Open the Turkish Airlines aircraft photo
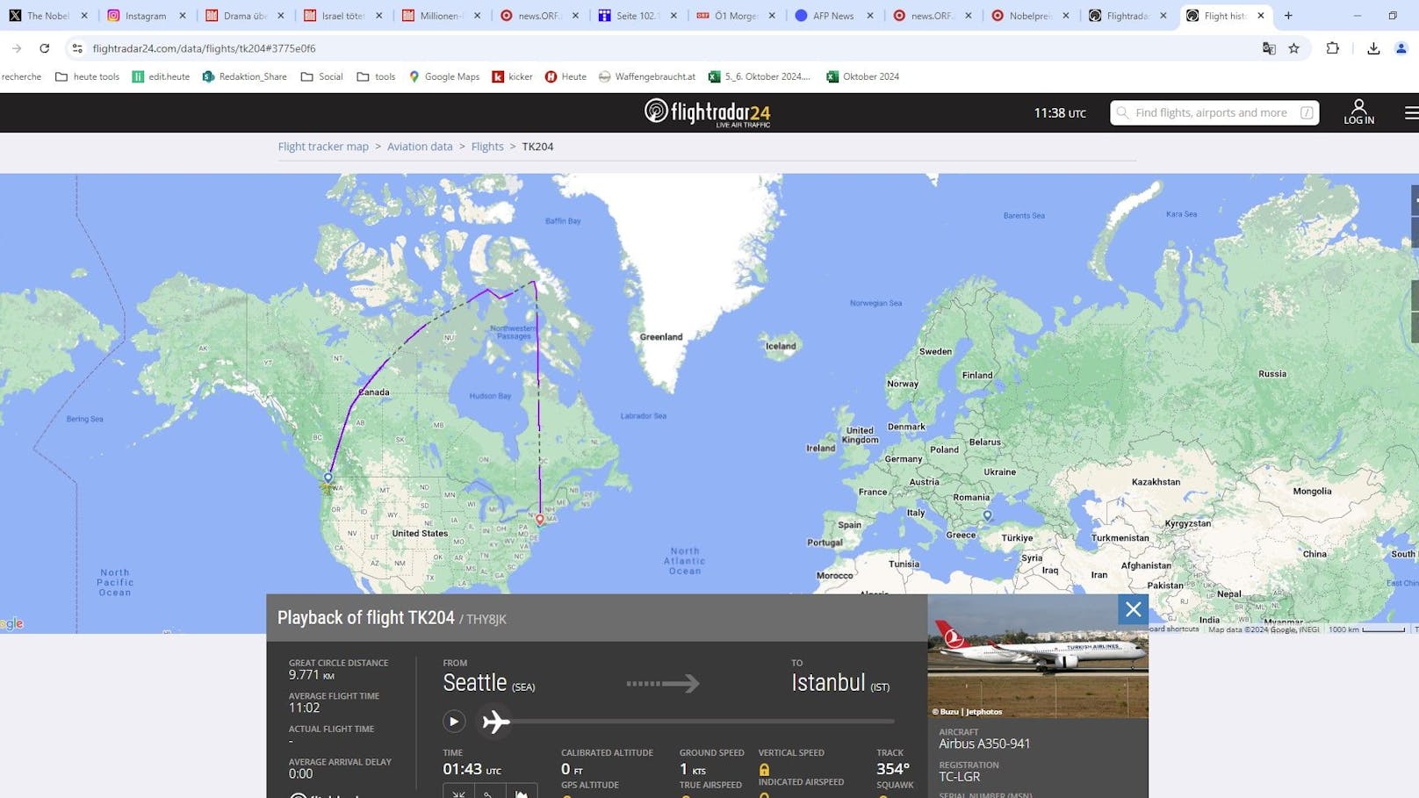The width and height of the screenshot is (1419, 798). (x=1038, y=657)
